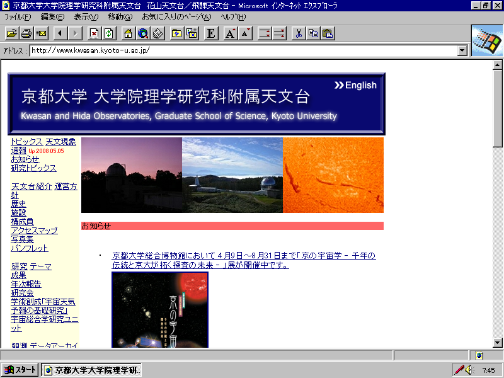This screenshot has height=378, width=504.
Task: Go back with the left arrow button
Action: point(60,33)
